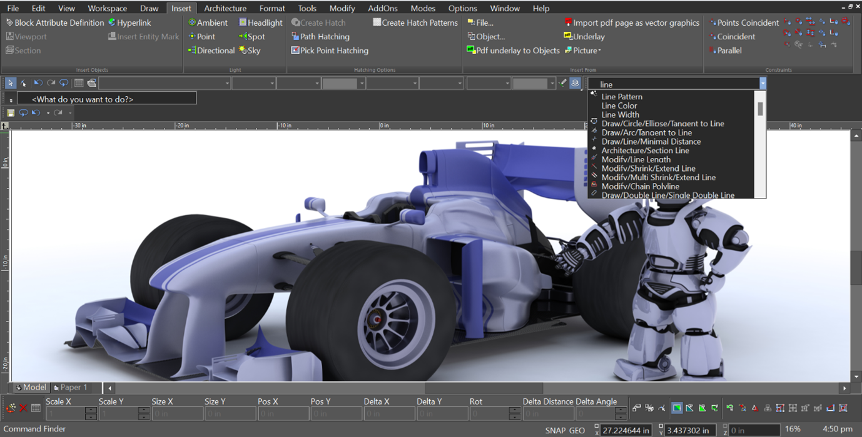Screen dimensions: 862x437
Task: Click the Block Attribute Definition tool
Action: click(x=55, y=22)
